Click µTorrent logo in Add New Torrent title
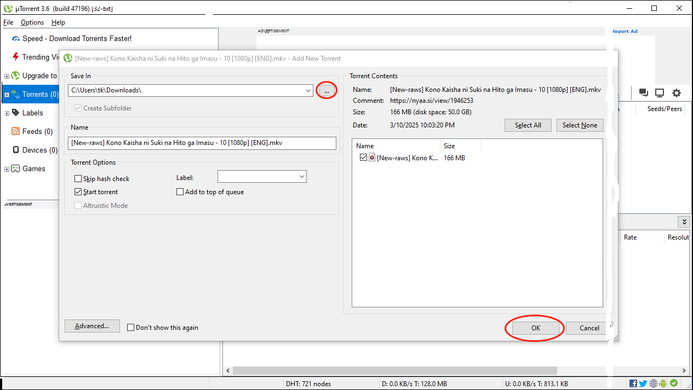 67,58
